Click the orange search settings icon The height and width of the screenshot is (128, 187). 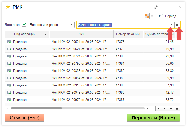(147, 16)
